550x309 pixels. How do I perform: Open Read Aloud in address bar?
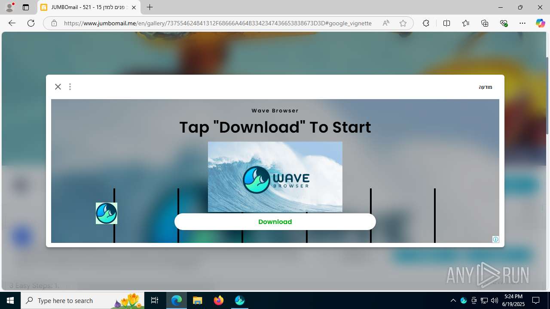386,23
